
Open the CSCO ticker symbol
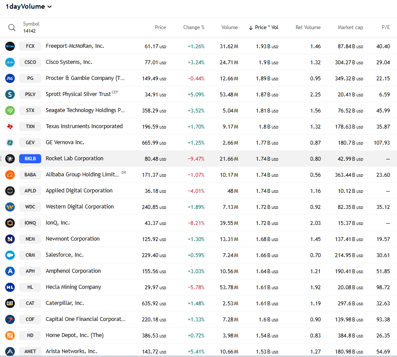(x=30, y=63)
